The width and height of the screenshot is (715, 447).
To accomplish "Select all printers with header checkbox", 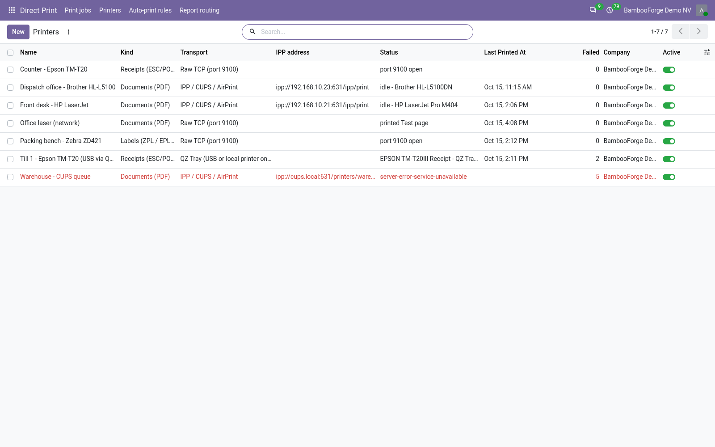I will [10, 53].
